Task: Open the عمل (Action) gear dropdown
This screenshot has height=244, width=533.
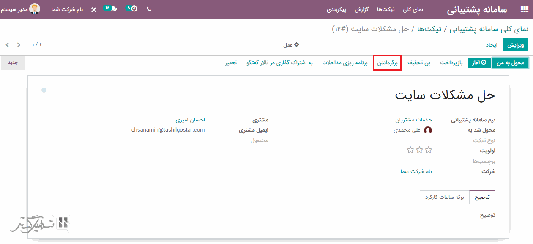Action: pos(291,45)
